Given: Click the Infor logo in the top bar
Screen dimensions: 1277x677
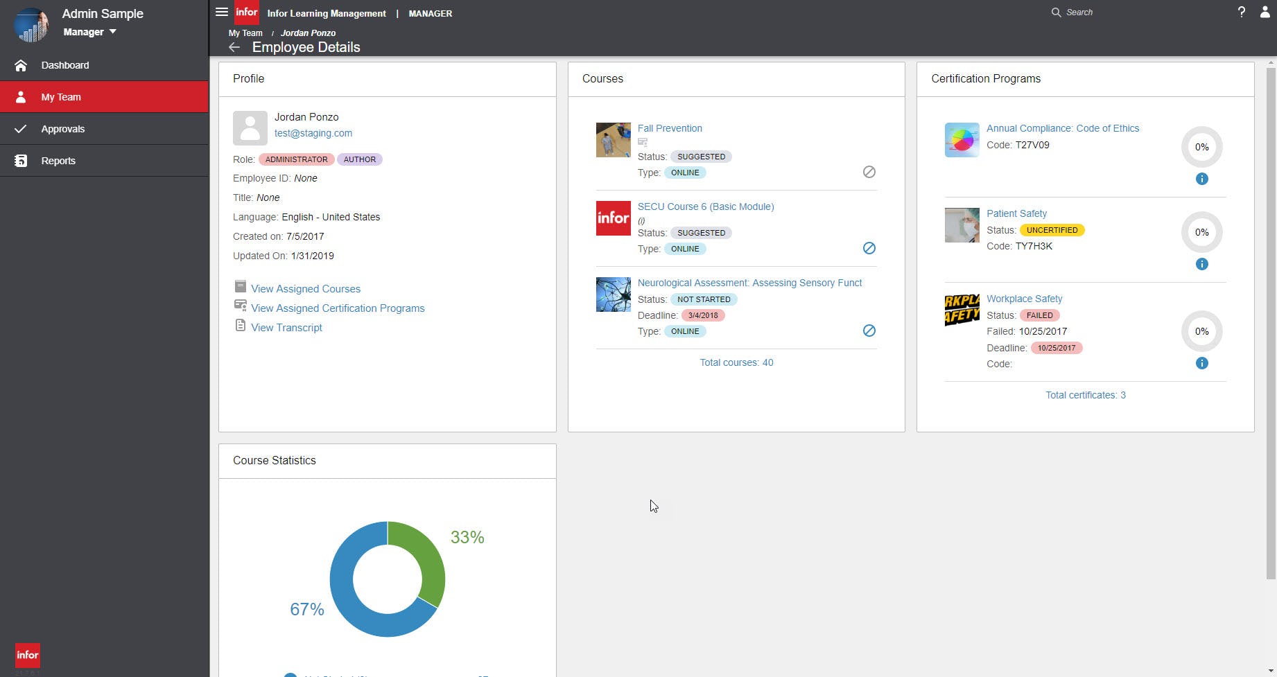Looking at the screenshot, I should (x=247, y=12).
